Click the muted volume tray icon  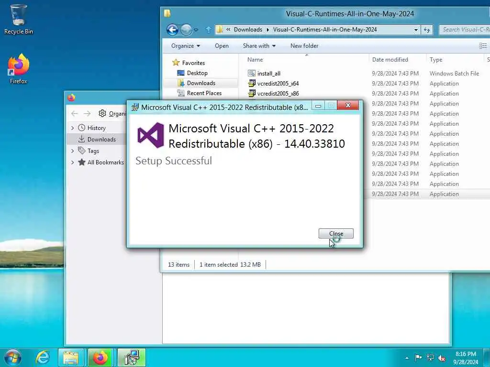click(442, 358)
